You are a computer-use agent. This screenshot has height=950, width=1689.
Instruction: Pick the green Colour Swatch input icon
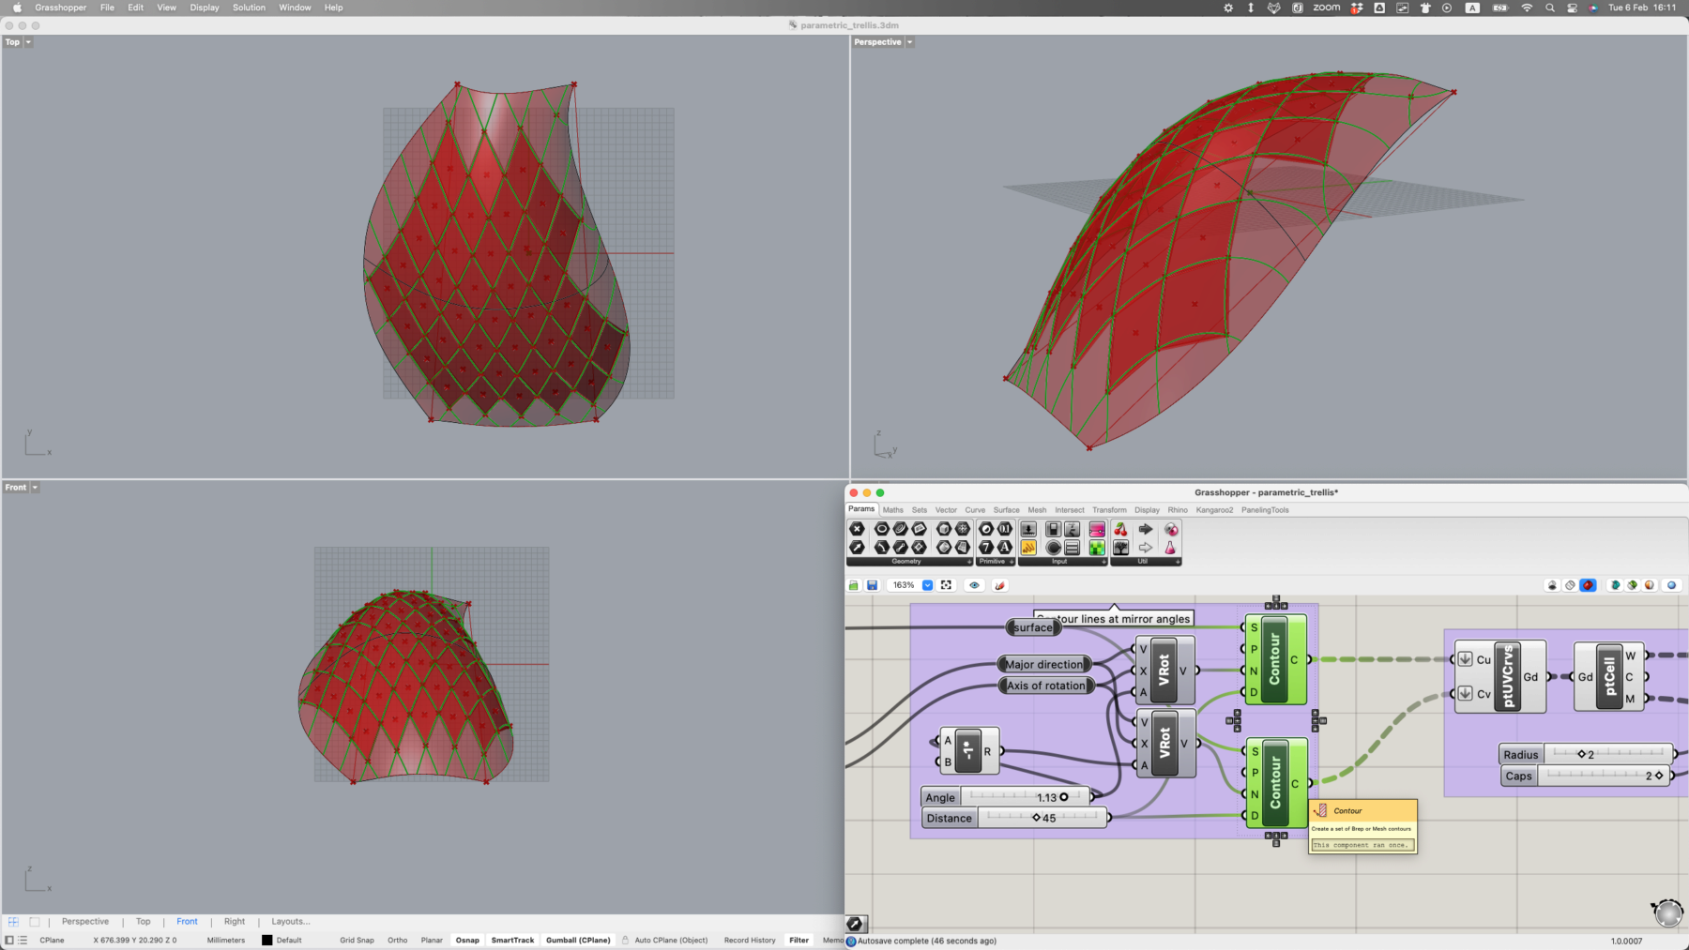(1097, 548)
